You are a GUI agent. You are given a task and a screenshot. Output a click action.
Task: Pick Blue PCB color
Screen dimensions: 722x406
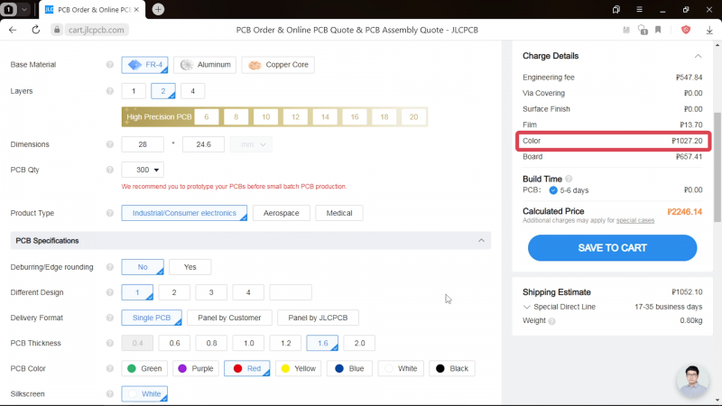[x=349, y=368]
